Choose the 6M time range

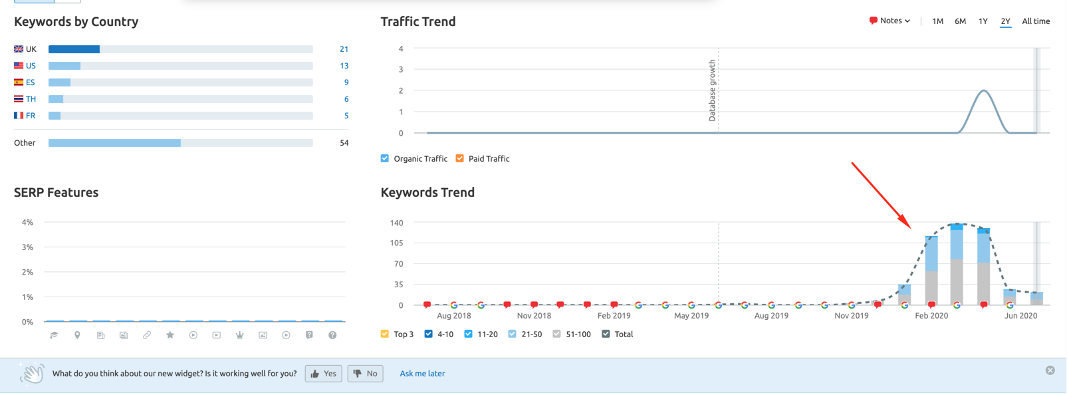[960, 21]
